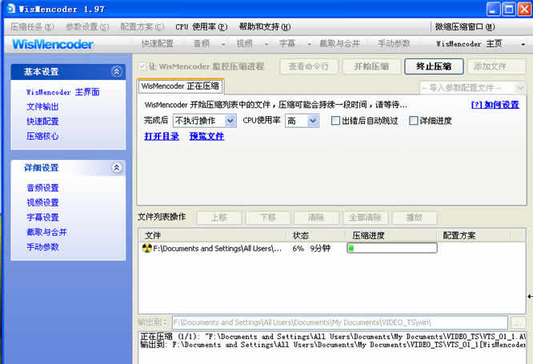Screen dimensions: 533x364
Task: Click WisMencoder 主页 in the toolbar
Action: 469,43
